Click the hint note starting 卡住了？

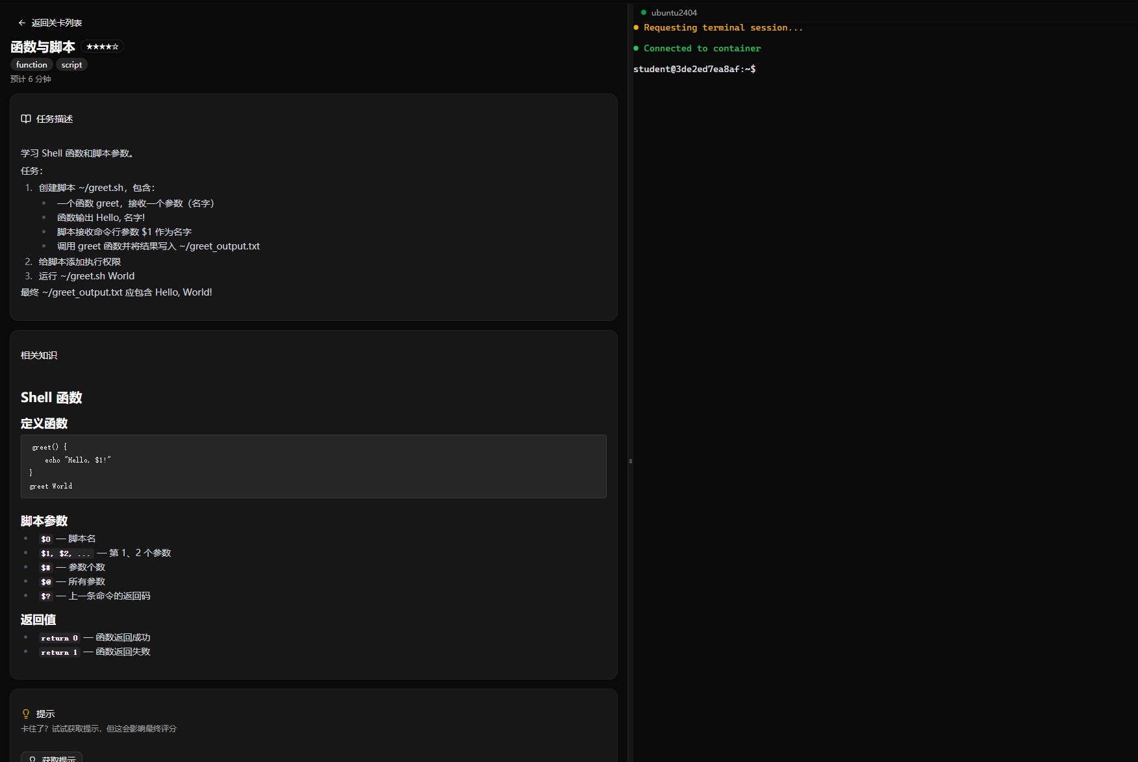(99, 729)
